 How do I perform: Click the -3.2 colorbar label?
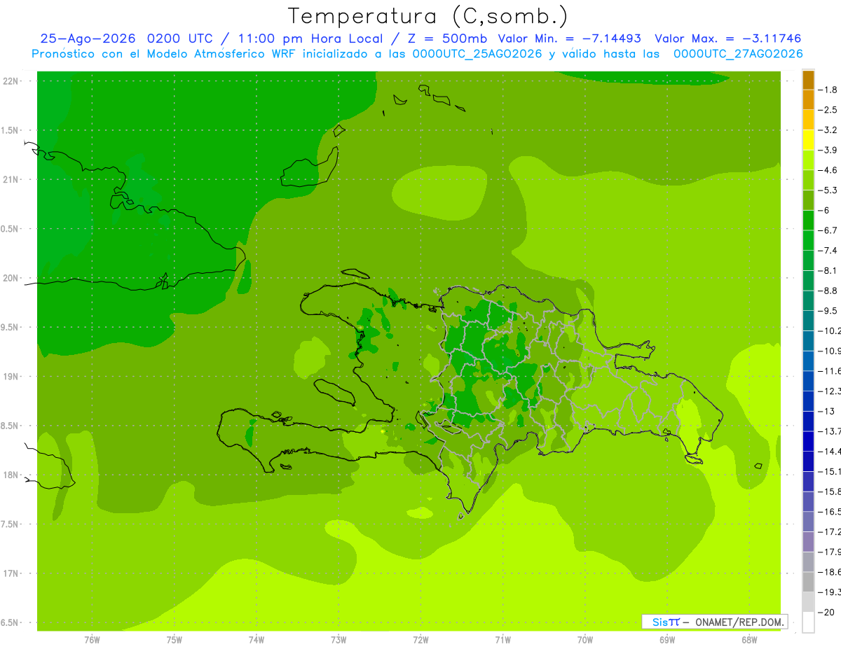828,130
